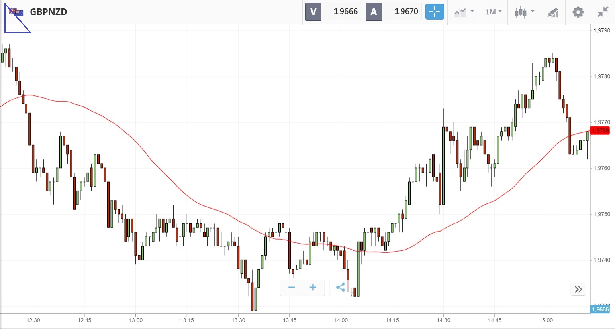Image resolution: width=615 pixels, height=329 pixels.
Task: Expand the 1M timeframe dropdown
Action: (x=494, y=12)
